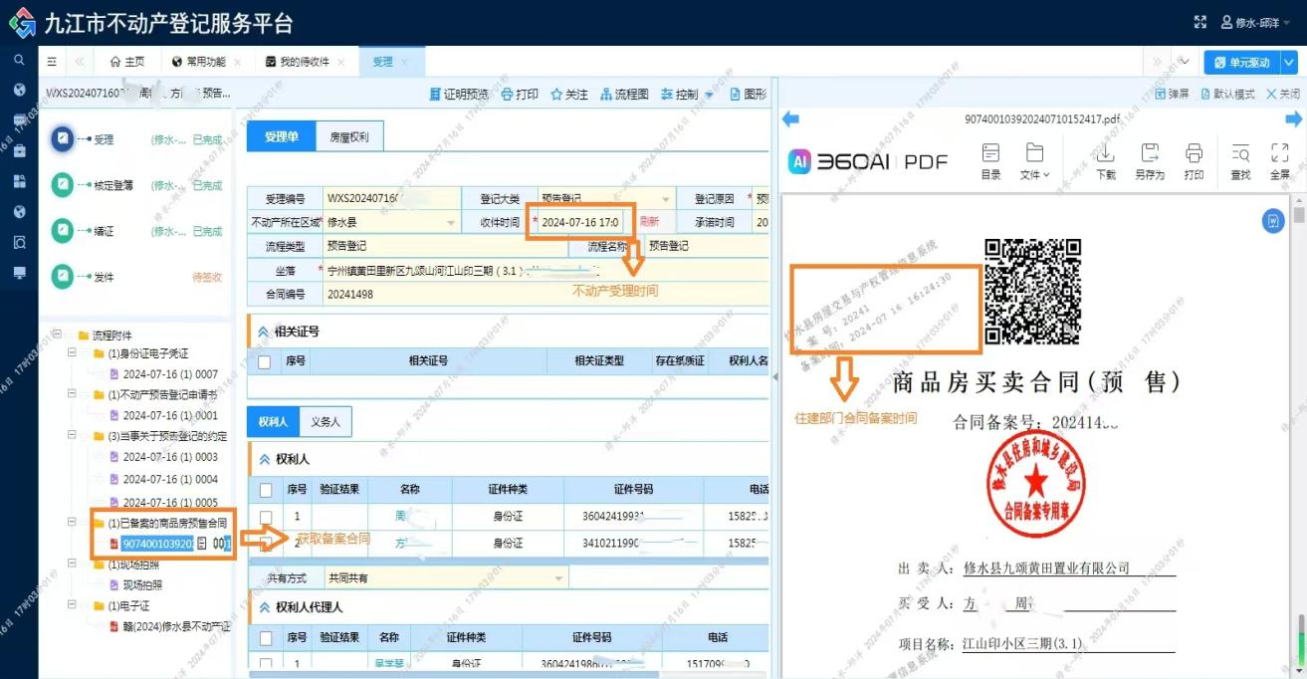The width and height of the screenshot is (1307, 679).
Task: Go to previous attachment with left blue arrow
Action: coord(790,119)
